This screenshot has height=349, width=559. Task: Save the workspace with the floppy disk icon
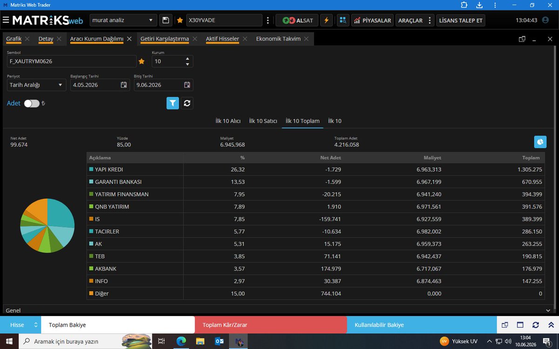click(x=165, y=20)
